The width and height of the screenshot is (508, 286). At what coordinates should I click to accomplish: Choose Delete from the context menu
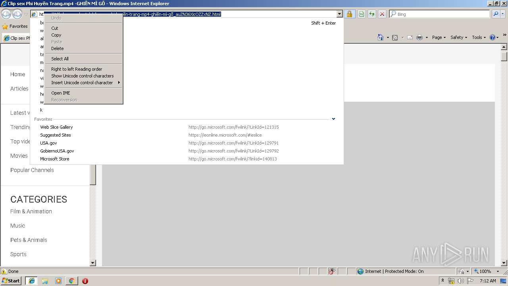coord(83,48)
